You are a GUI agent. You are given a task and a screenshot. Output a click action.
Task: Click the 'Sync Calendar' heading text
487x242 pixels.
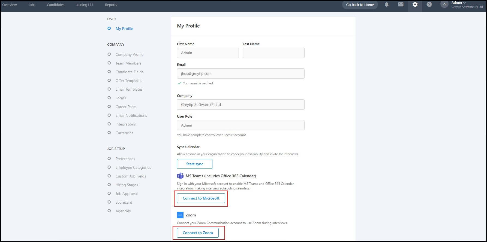[188, 147]
